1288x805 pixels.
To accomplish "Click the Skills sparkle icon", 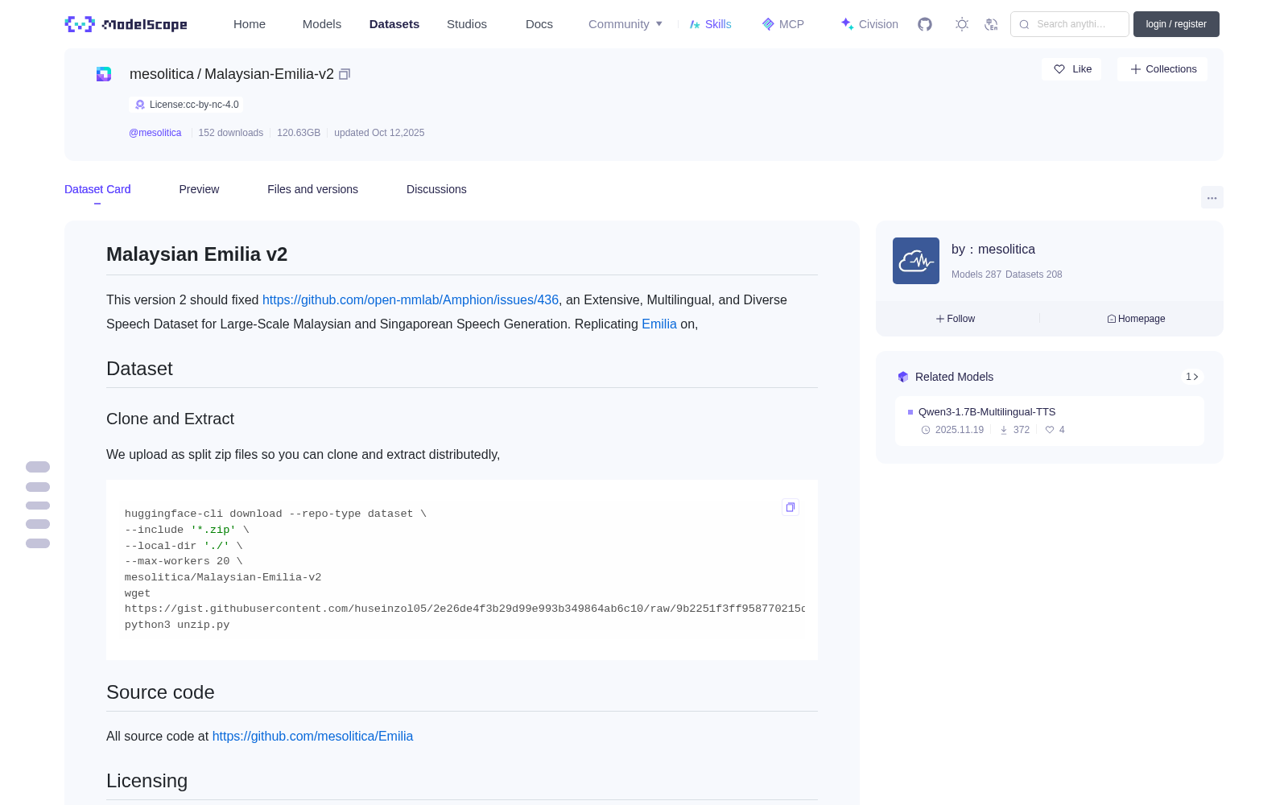I will tap(695, 24).
